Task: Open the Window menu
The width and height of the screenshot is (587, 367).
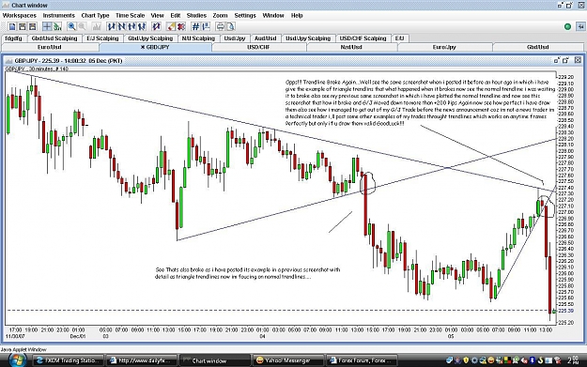Action: [x=273, y=15]
